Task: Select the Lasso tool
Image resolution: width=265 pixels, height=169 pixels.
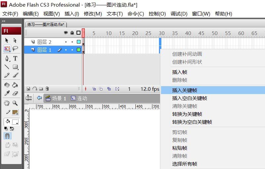Action: [x=15, y=49]
